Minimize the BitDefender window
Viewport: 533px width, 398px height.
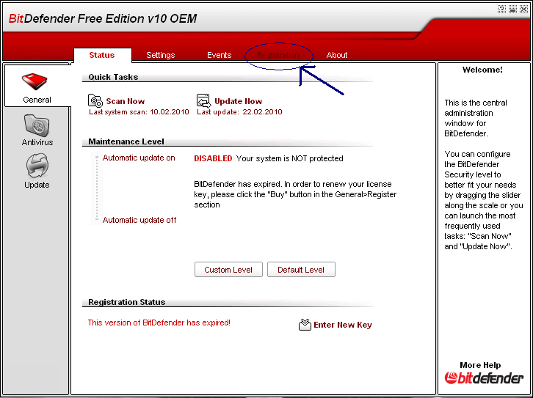click(513, 9)
